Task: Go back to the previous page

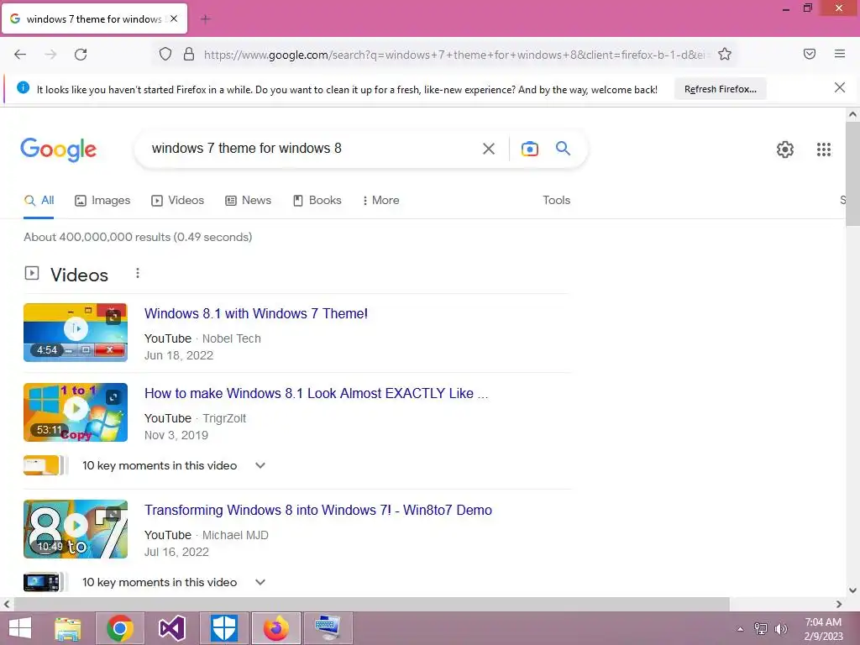Action: pyautogui.click(x=20, y=55)
